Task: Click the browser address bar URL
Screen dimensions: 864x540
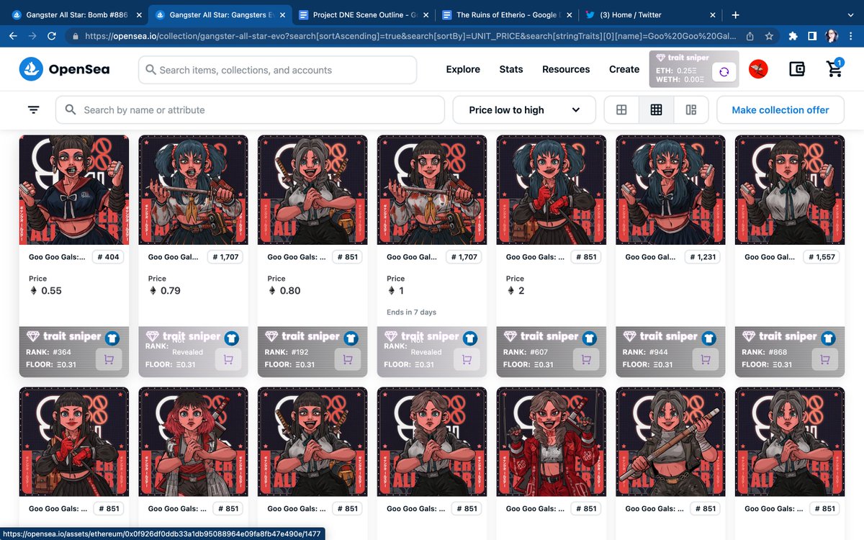Action: 410,36
